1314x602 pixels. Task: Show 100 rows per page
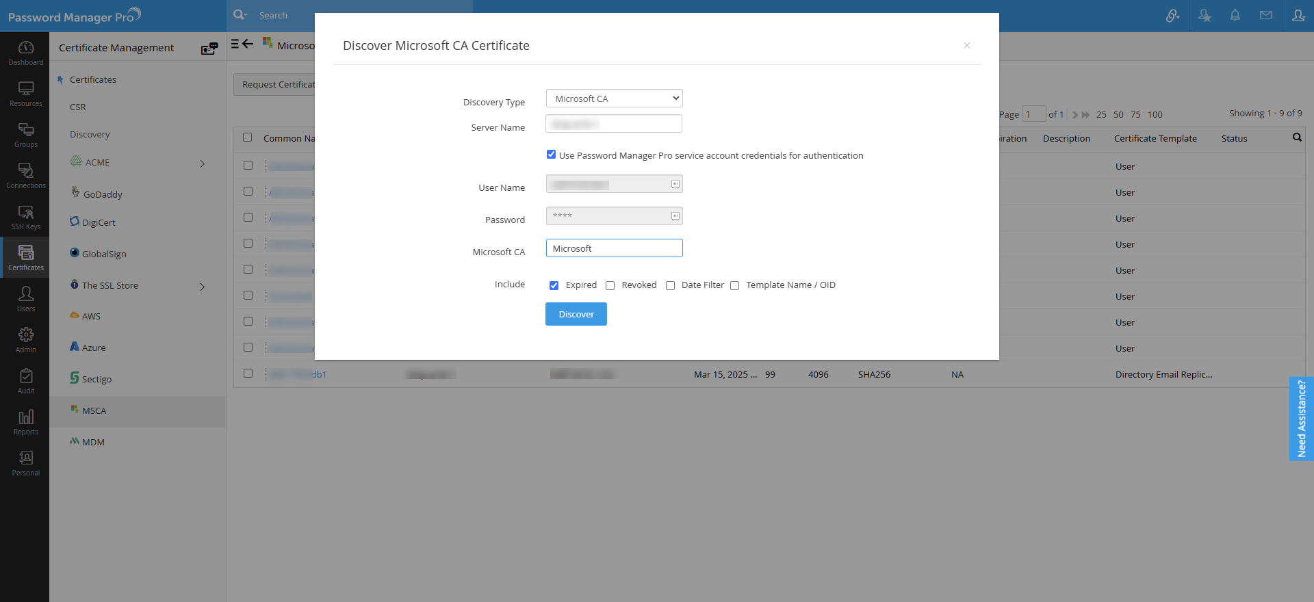tap(1155, 115)
